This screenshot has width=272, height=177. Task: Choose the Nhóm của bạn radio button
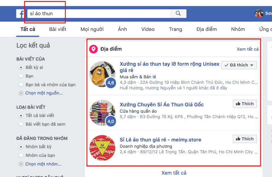pos(21,155)
